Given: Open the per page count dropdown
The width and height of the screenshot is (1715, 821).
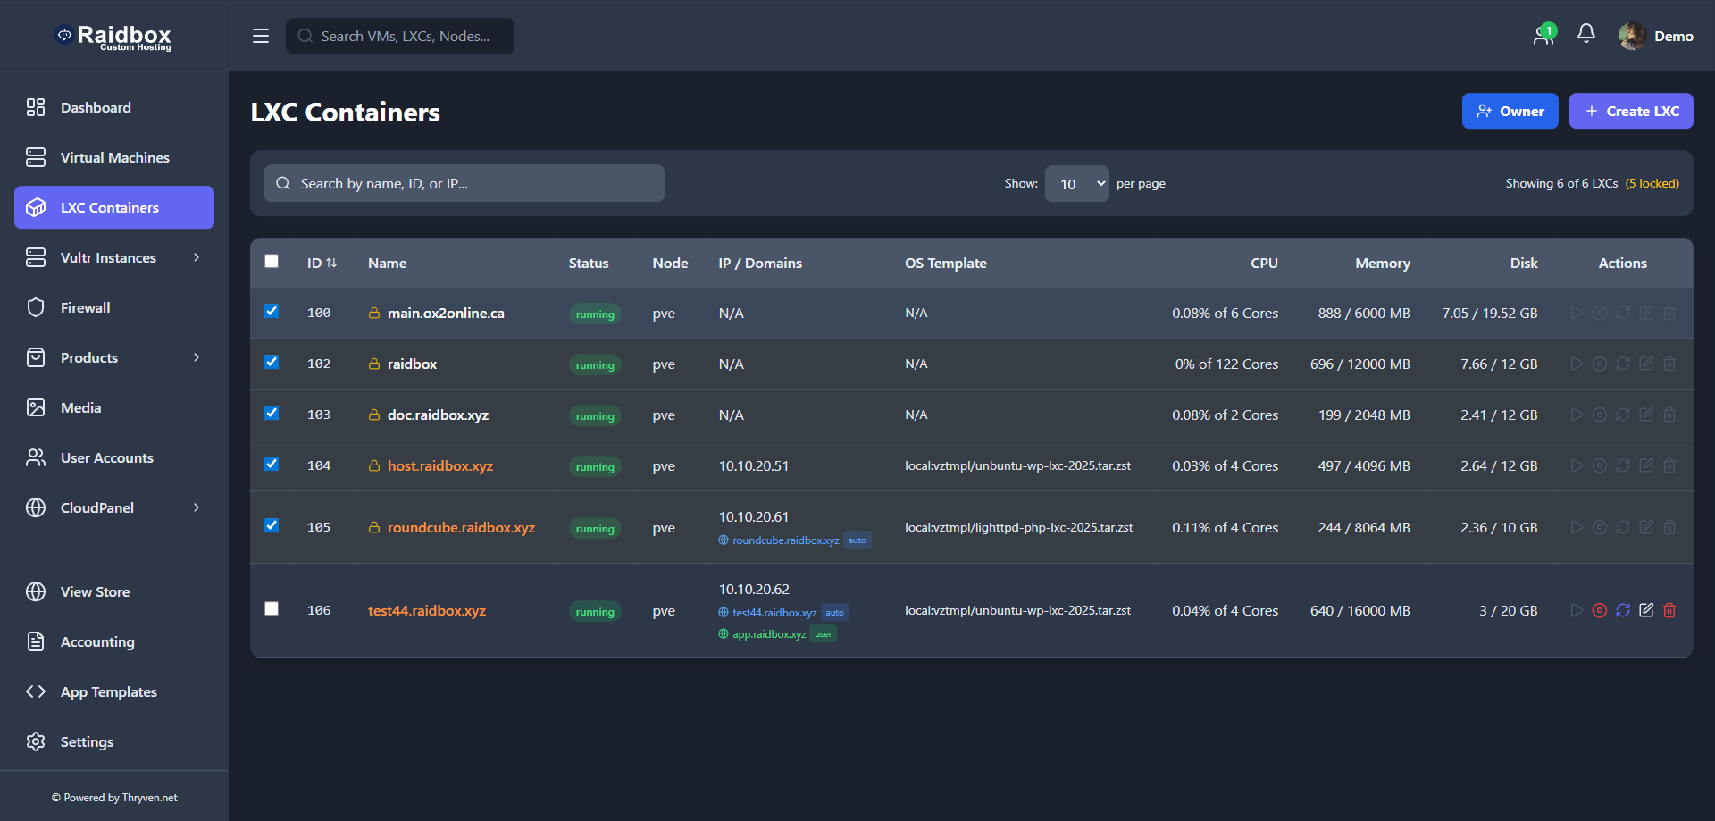Looking at the screenshot, I should click(x=1077, y=184).
